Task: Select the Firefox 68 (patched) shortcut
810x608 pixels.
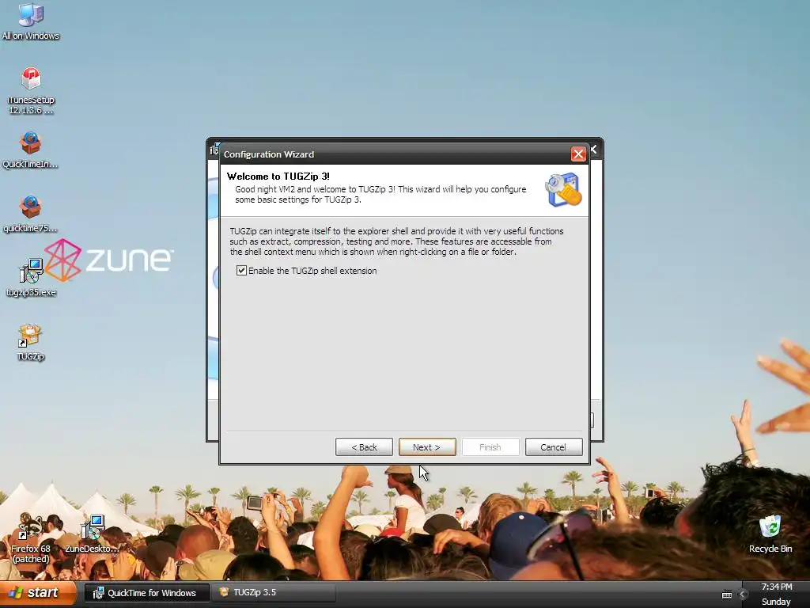Action: coord(31,539)
